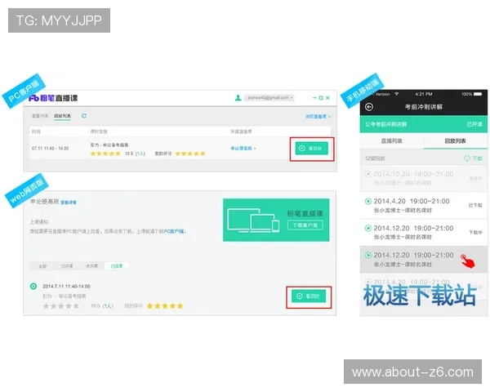
Task: Open the 浏览直播课 link in PC client
Action: click(x=318, y=116)
